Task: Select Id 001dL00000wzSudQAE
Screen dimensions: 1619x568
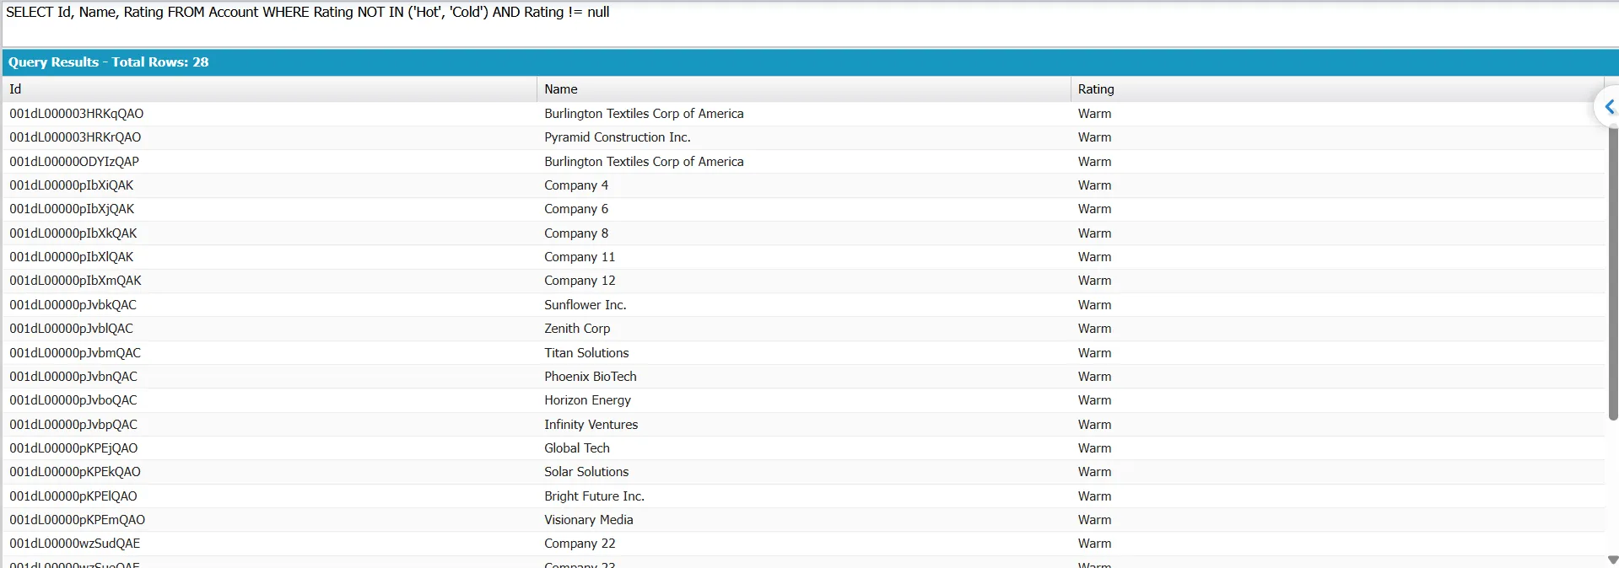Action: pos(75,544)
